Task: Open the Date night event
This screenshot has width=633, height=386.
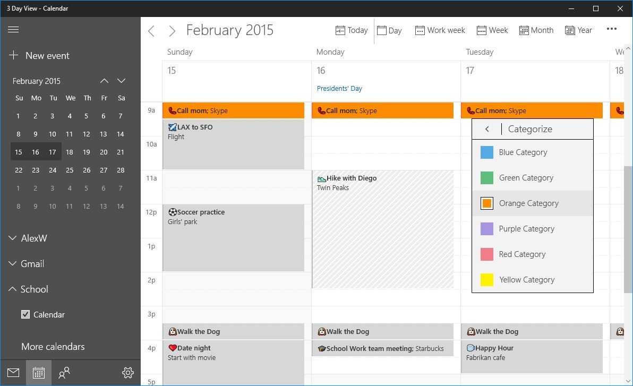Action: click(233, 363)
